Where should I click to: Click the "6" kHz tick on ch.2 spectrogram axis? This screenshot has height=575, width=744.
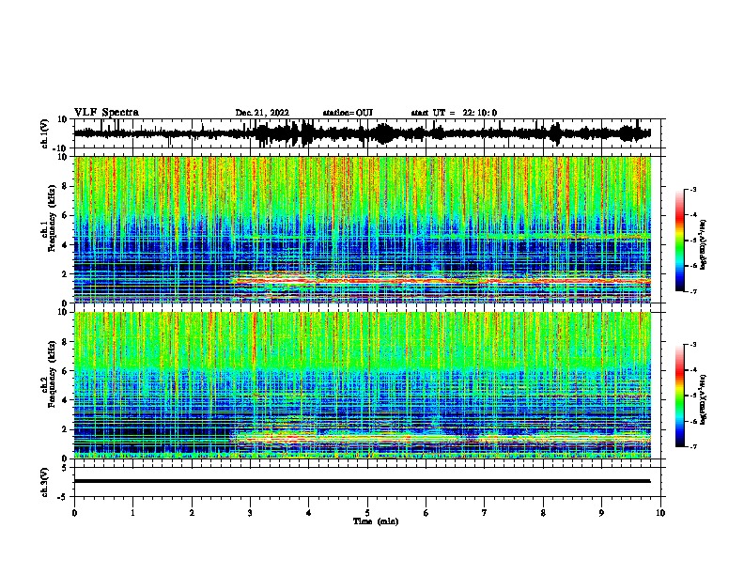pyautogui.click(x=65, y=371)
